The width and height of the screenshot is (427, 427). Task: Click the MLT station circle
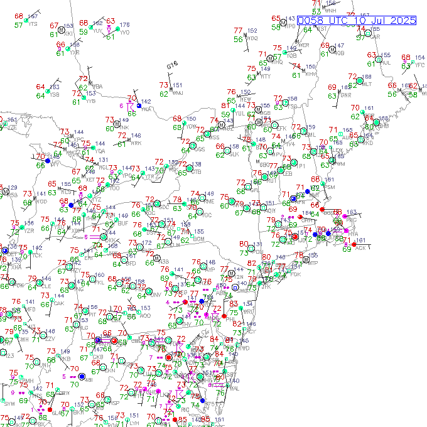point(360,81)
